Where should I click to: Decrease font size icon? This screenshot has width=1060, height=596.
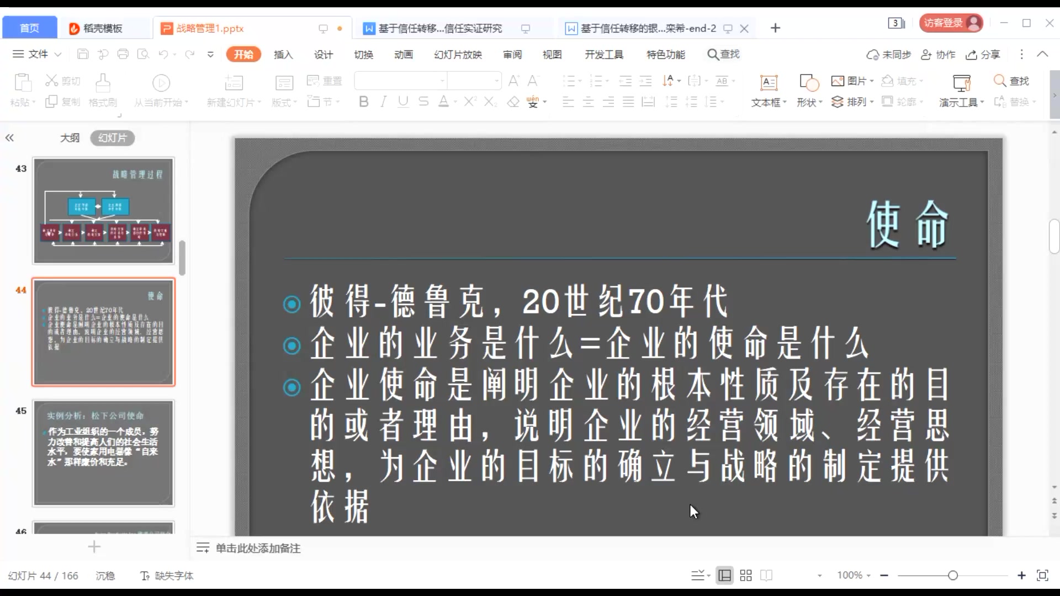pos(533,81)
